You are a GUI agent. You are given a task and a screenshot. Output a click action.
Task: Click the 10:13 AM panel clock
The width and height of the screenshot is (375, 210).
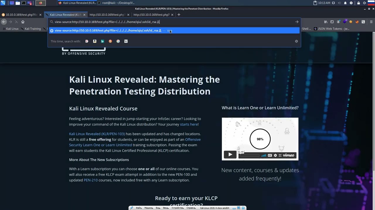coord(324,3)
